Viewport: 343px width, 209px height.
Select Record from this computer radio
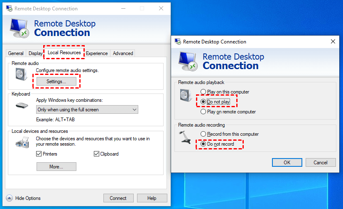pyautogui.click(x=203, y=134)
